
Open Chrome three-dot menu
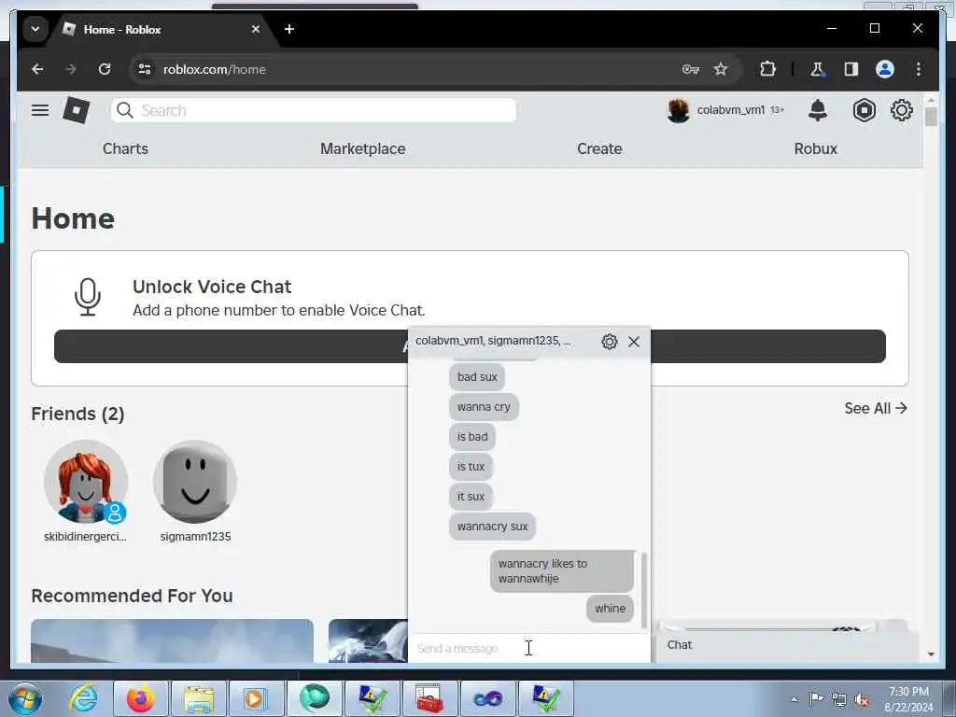tap(919, 69)
